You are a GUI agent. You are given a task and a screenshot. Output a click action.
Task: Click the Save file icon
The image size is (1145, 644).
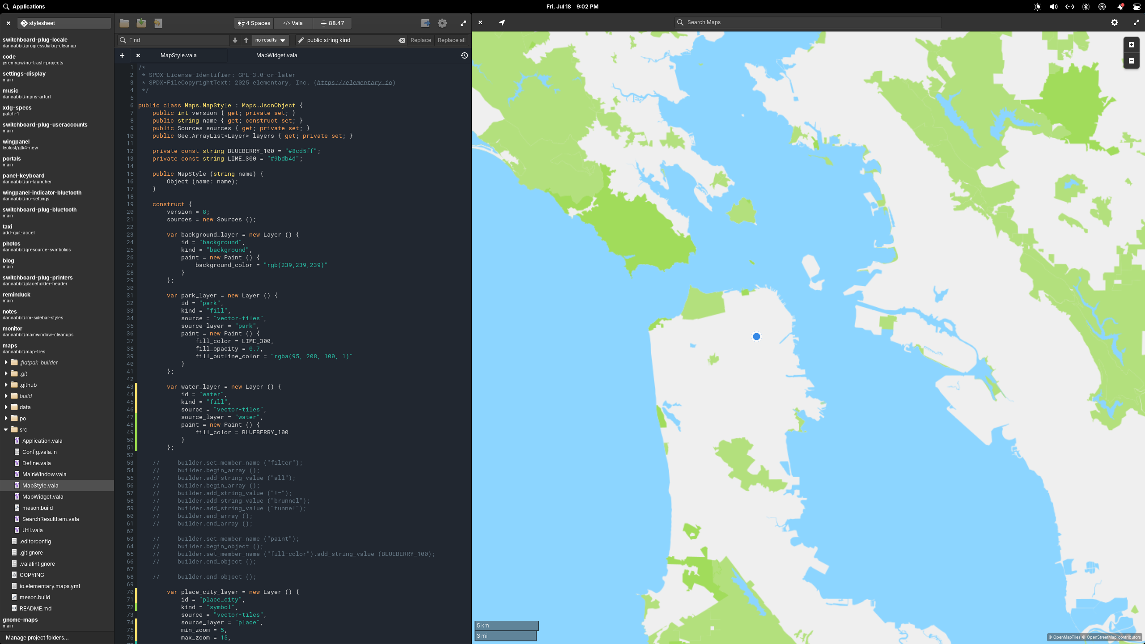pos(141,23)
